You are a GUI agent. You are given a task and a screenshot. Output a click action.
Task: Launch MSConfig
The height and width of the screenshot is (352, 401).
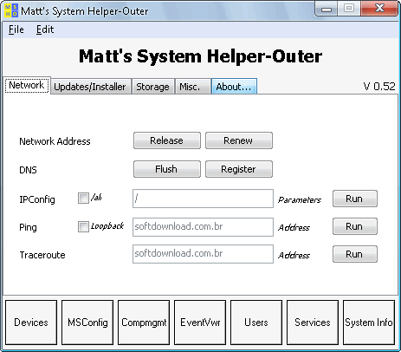coord(87,323)
